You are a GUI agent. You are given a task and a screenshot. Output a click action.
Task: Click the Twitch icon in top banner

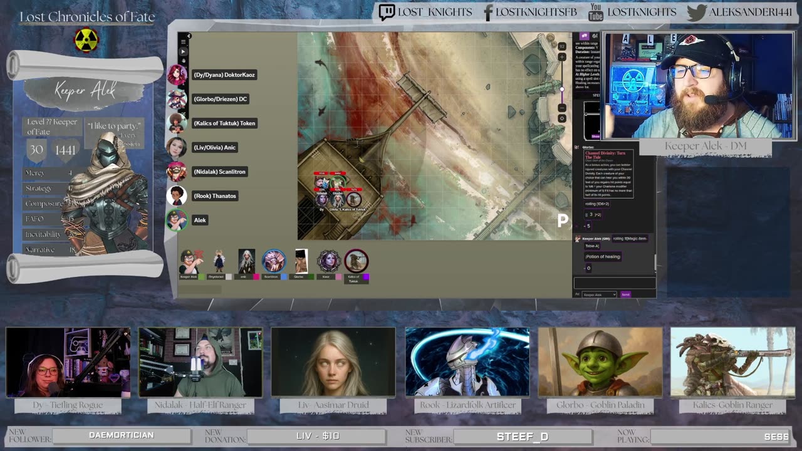click(x=387, y=12)
